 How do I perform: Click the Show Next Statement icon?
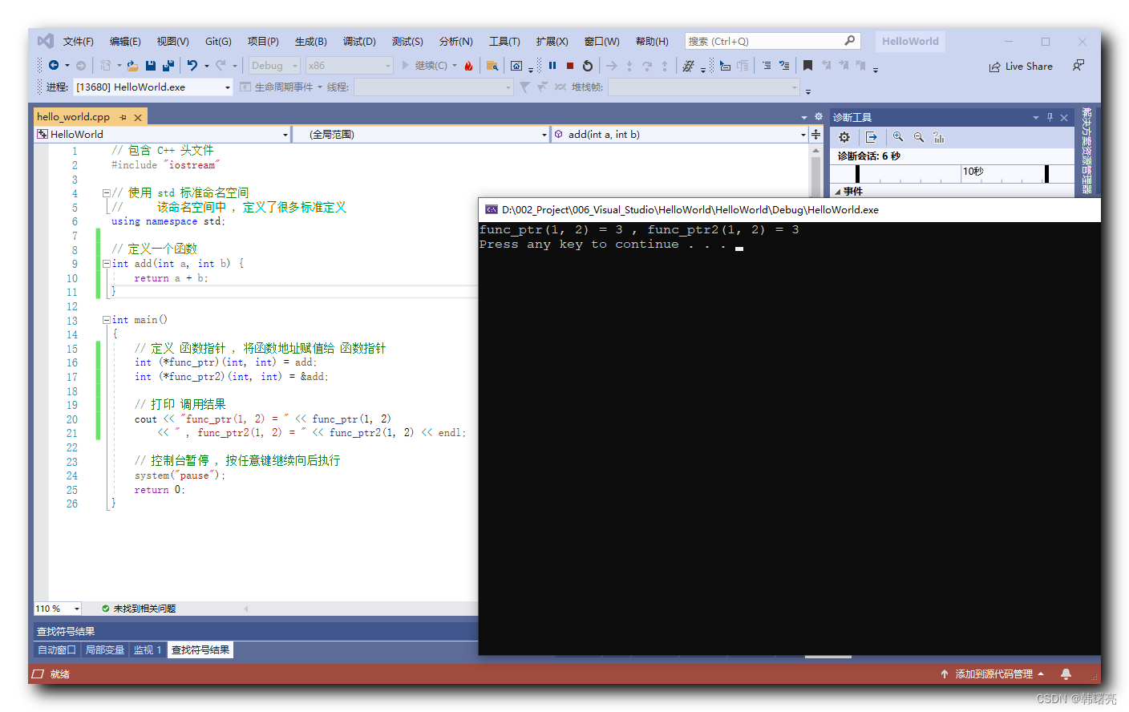coord(612,66)
